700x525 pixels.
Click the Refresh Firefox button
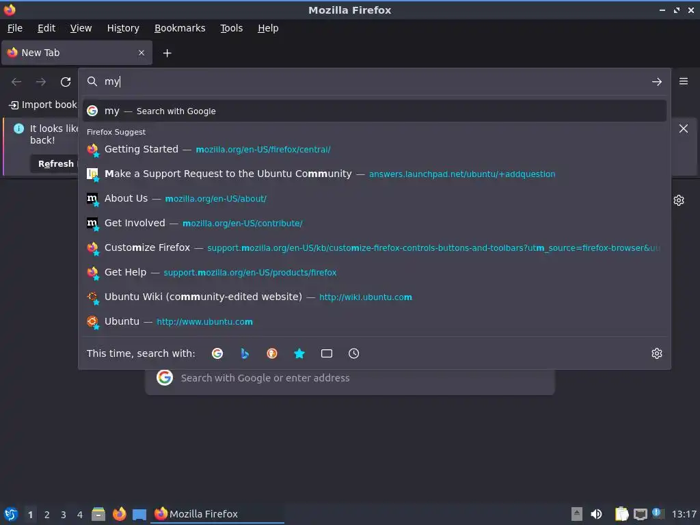pyautogui.click(x=56, y=164)
